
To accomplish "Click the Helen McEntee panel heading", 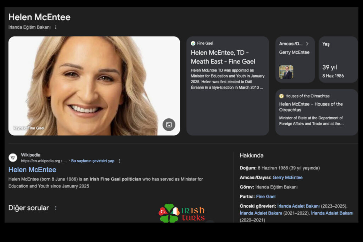I will pos(39,17).
